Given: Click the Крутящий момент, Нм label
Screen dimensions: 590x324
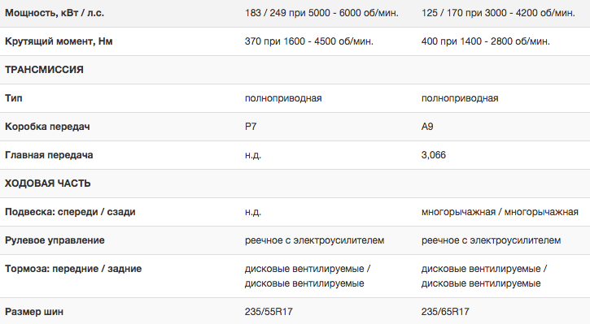Looking at the screenshot, I should click(59, 41).
